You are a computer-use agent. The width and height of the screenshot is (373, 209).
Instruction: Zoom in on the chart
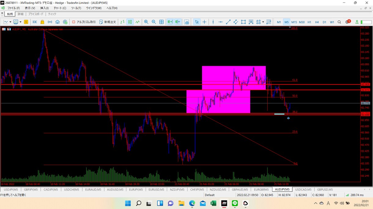click(146, 22)
